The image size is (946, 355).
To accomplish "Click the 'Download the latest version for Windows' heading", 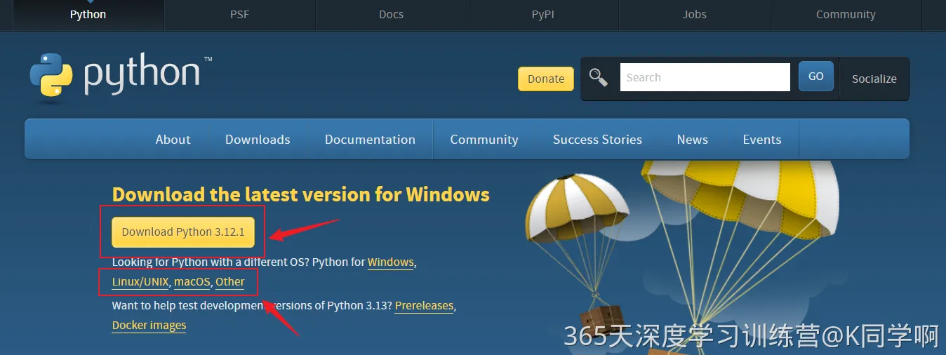I will pos(301,194).
